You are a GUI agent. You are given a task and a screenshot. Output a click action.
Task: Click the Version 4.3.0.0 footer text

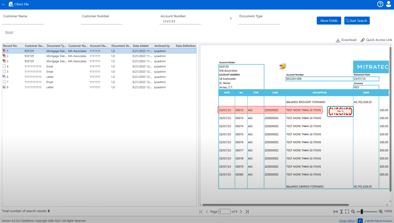click(x=11, y=221)
